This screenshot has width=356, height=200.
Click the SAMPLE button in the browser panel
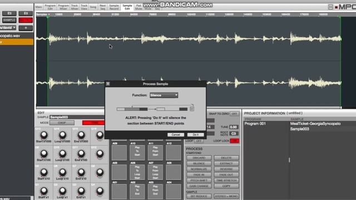pyautogui.click(x=9, y=20)
